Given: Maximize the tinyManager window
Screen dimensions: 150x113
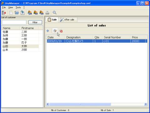Looking at the screenshot, I should pos(142,3).
